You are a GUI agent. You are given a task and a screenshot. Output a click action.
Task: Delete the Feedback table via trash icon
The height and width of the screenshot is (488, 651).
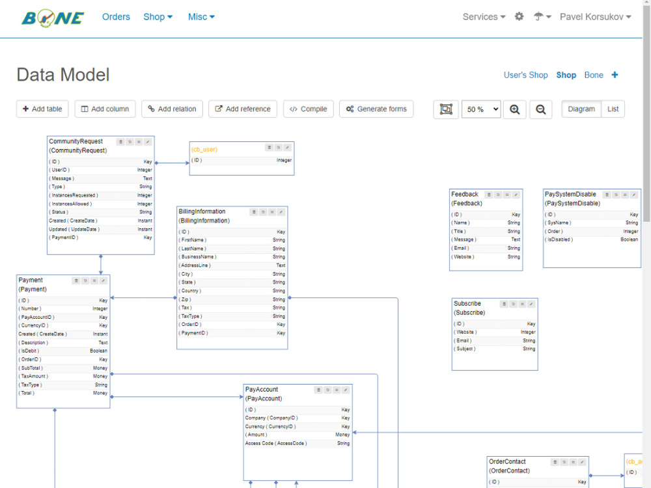(x=489, y=195)
